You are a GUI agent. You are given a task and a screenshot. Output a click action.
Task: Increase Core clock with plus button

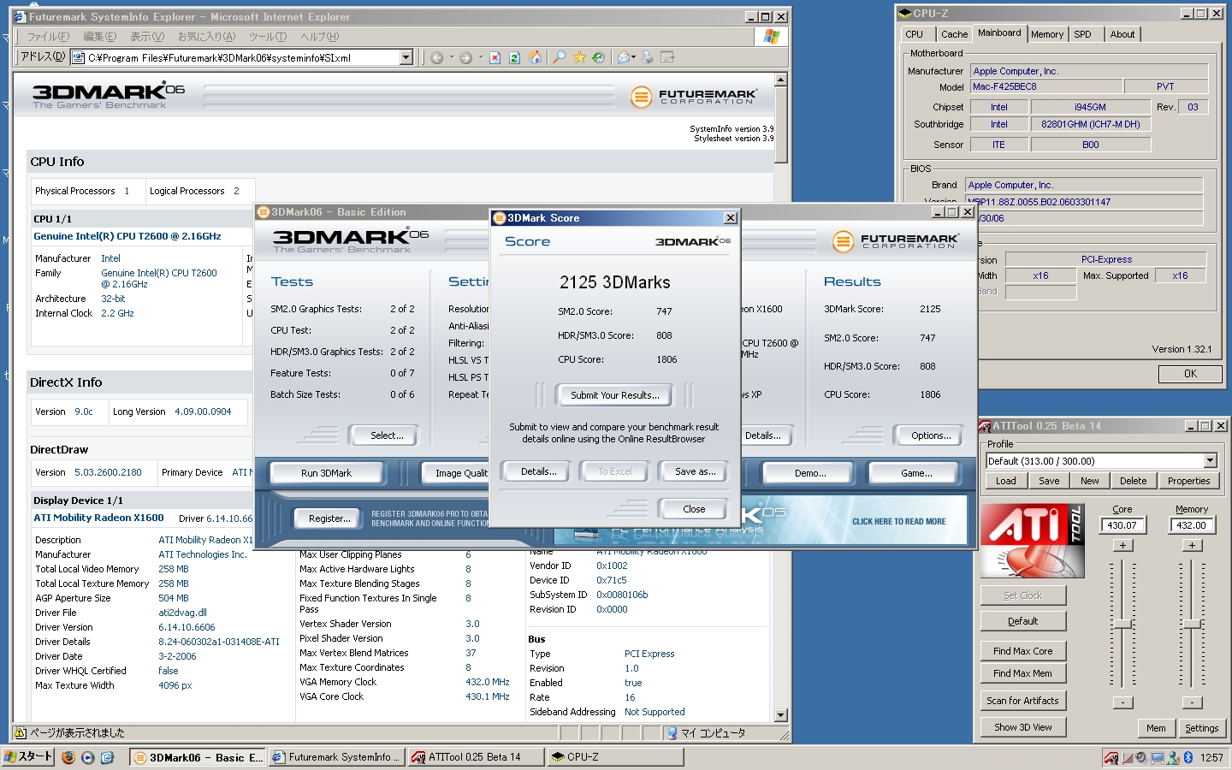[x=1122, y=545]
